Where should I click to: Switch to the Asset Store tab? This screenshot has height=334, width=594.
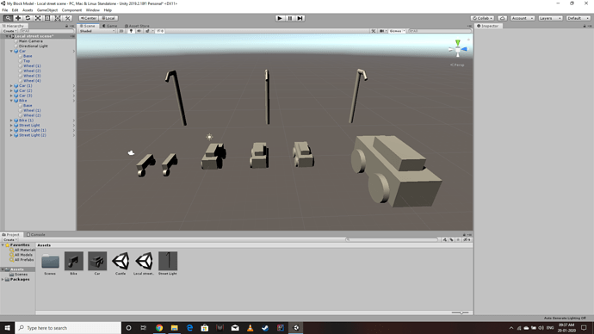(x=137, y=26)
